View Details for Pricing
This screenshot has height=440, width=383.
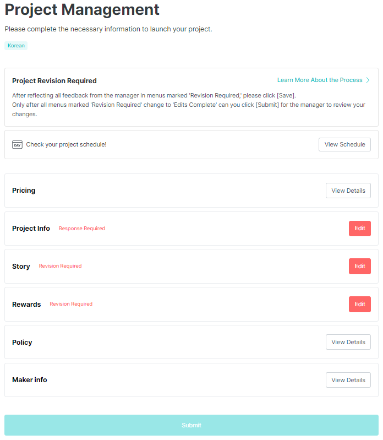tap(348, 191)
